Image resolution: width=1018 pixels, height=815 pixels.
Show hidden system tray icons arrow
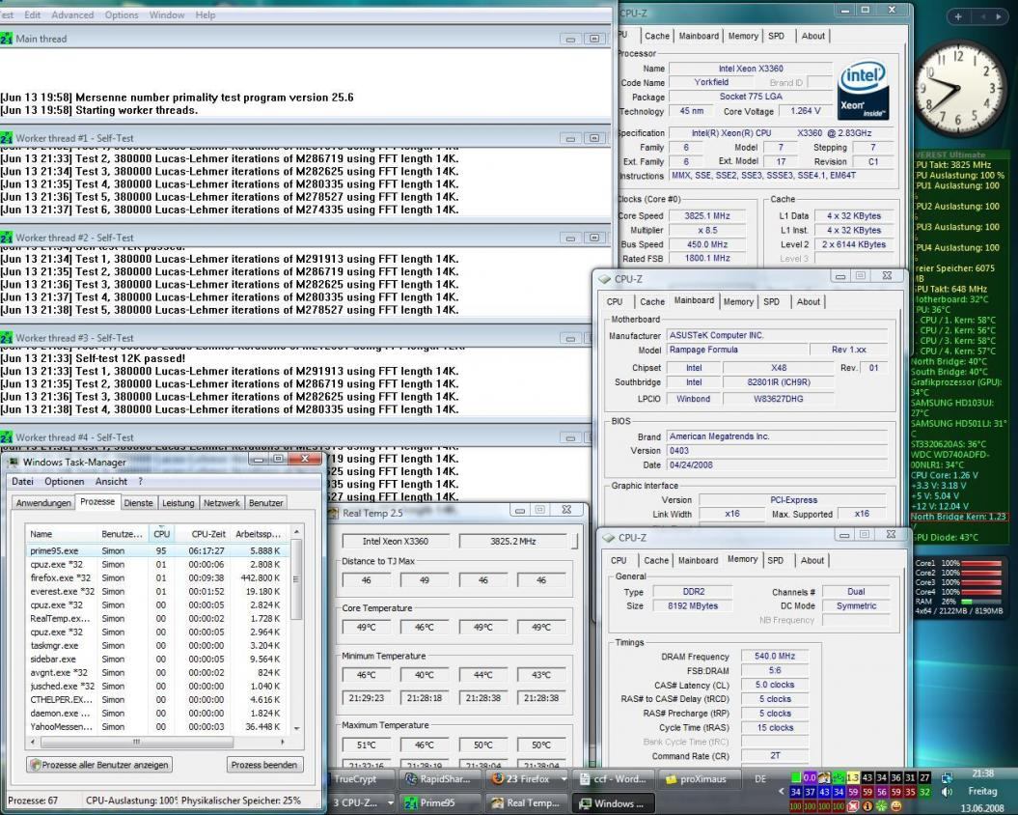(782, 791)
